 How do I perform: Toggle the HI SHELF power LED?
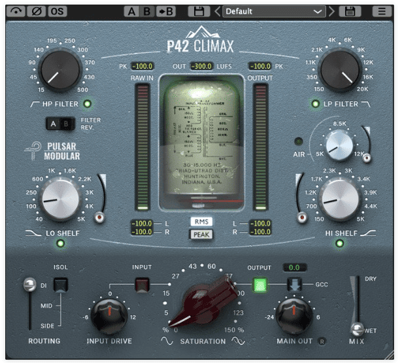[x=339, y=243]
